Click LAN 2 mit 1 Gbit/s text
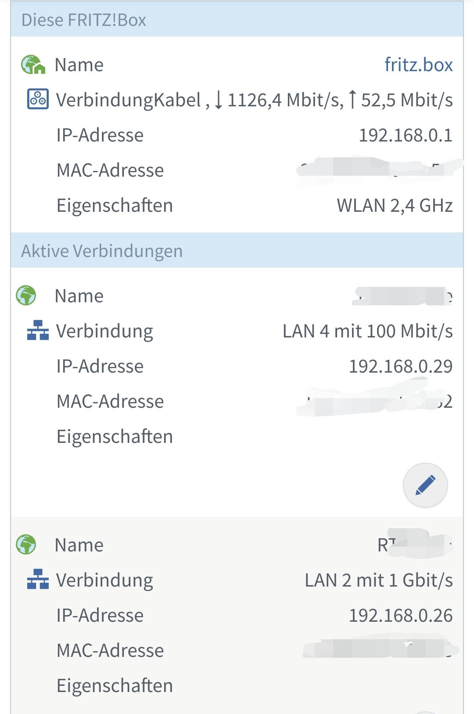 378,580
